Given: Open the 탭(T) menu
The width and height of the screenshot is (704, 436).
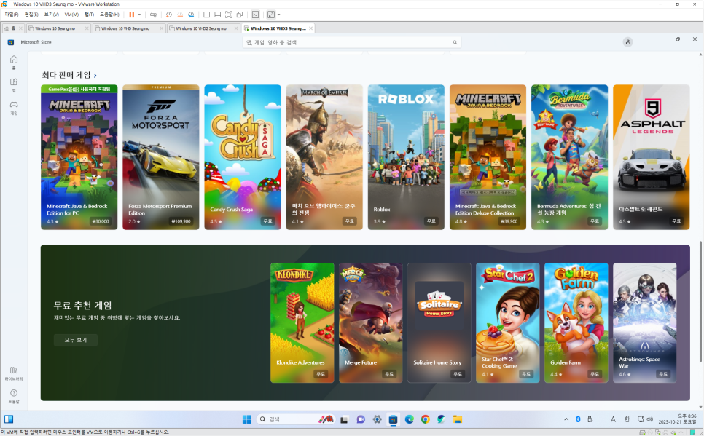Looking at the screenshot, I should click(90, 15).
